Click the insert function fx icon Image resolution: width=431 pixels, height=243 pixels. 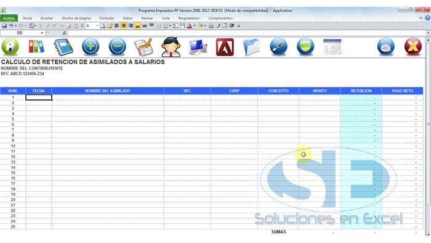[x=64, y=33]
